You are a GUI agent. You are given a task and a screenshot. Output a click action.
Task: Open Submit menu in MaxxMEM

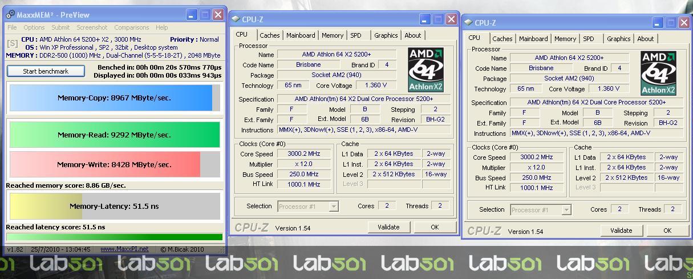60,27
